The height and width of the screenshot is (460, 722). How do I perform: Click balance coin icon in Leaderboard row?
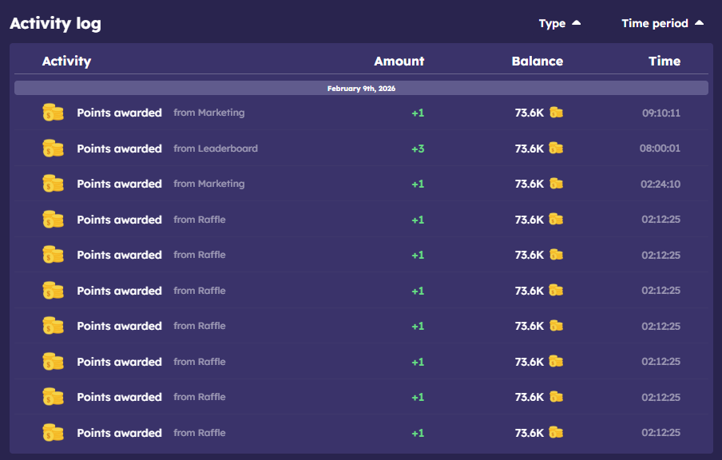coord(556,149)
